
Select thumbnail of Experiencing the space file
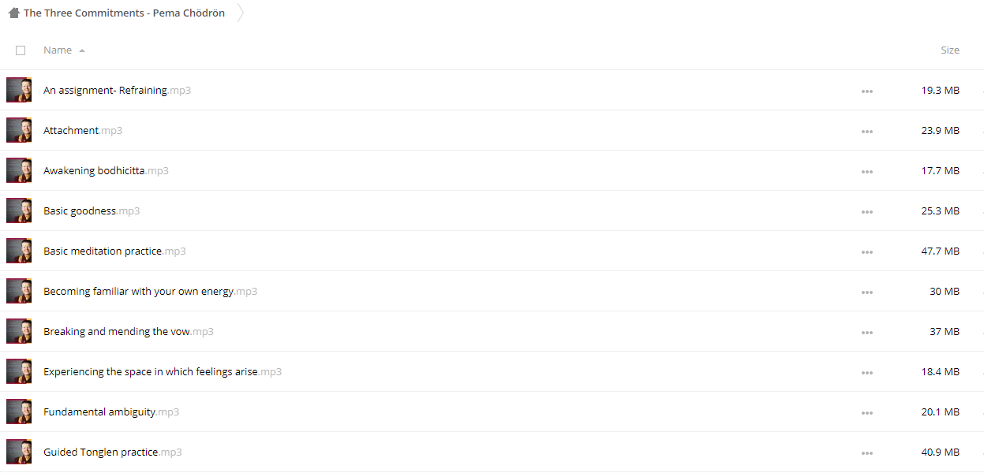click(x=19, y=371)
